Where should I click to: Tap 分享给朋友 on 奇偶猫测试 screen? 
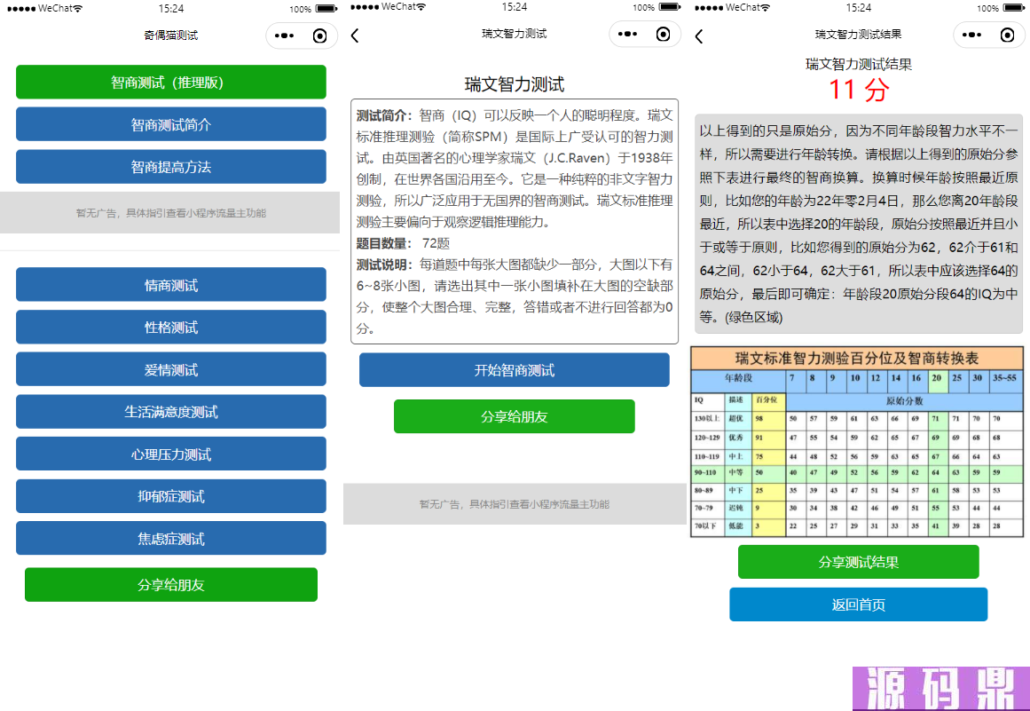tap(171, 585)
